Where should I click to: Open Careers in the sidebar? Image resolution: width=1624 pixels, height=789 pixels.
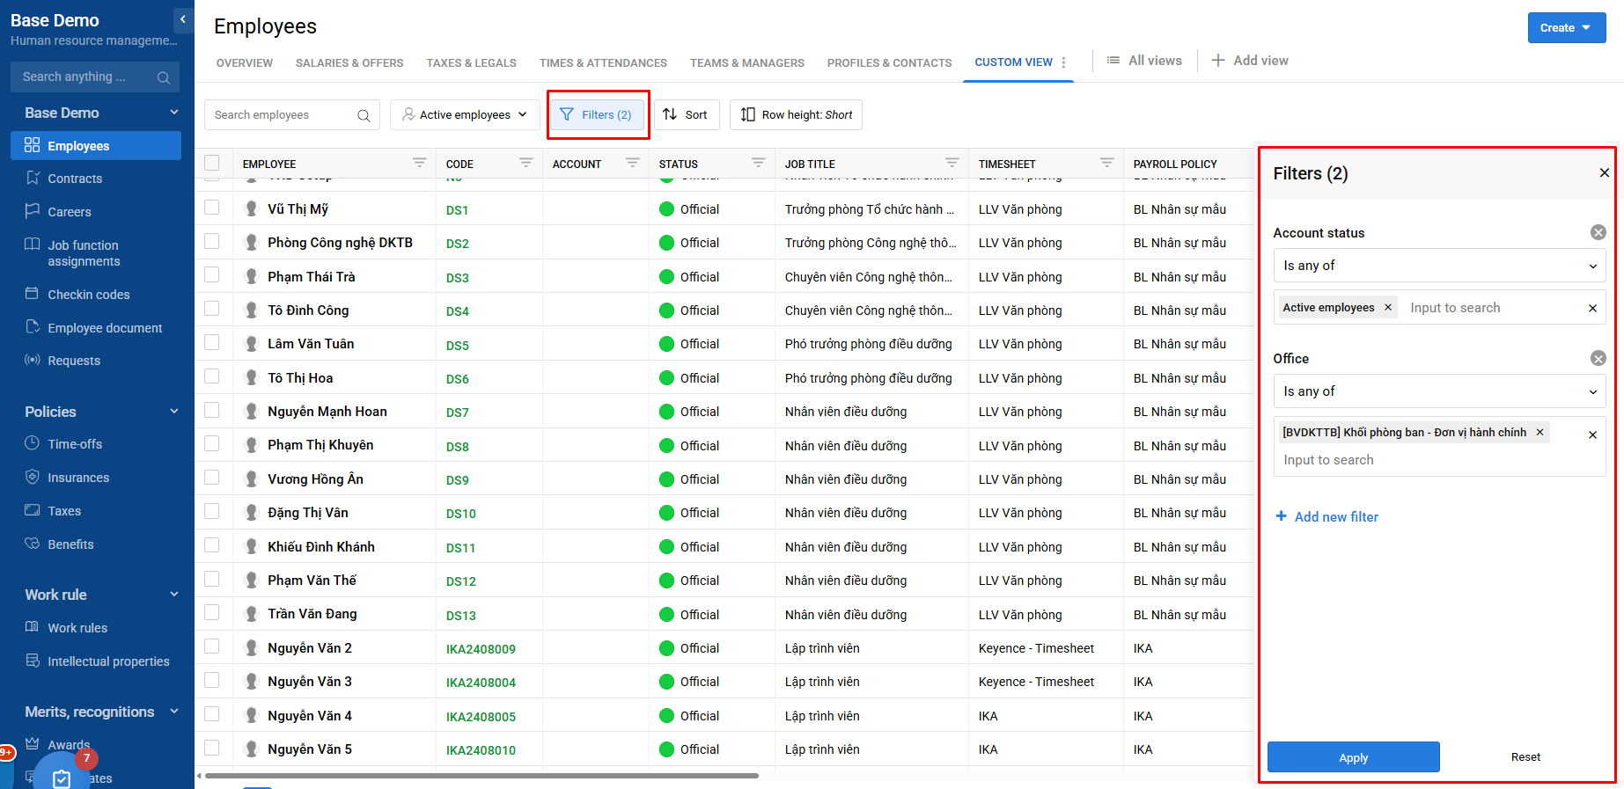tap(70, 212)
